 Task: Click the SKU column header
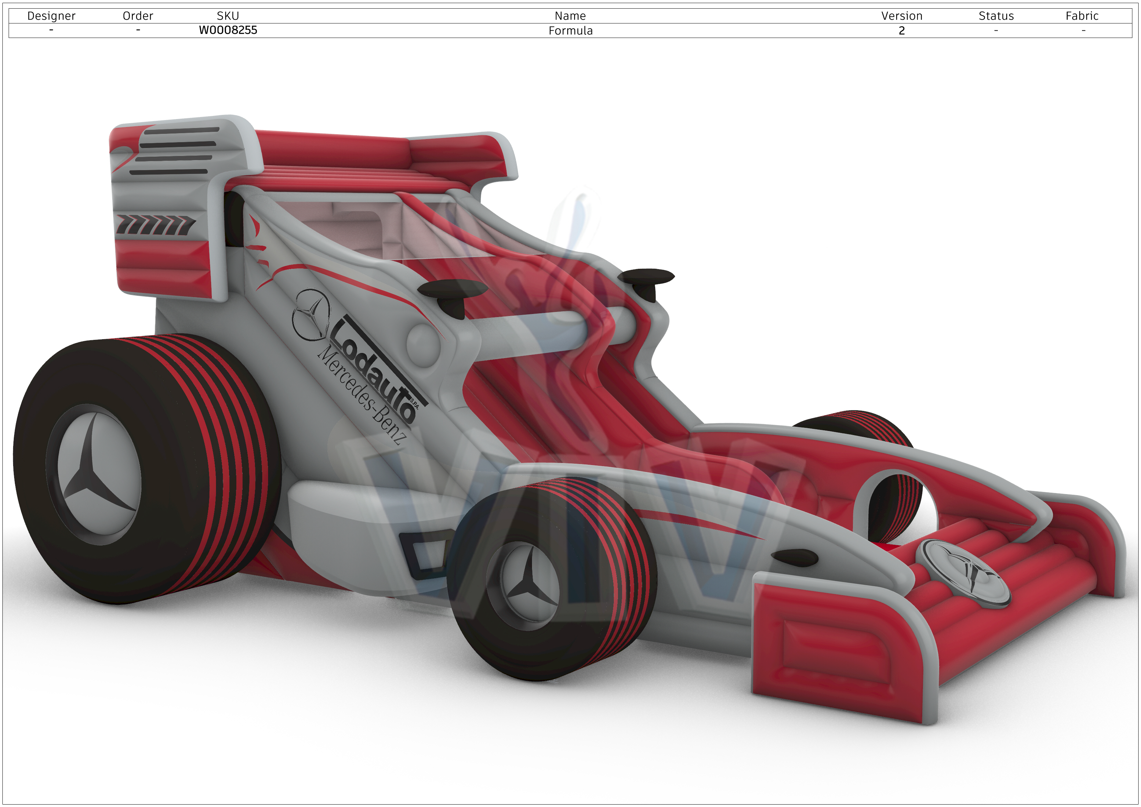click(228, 16)
